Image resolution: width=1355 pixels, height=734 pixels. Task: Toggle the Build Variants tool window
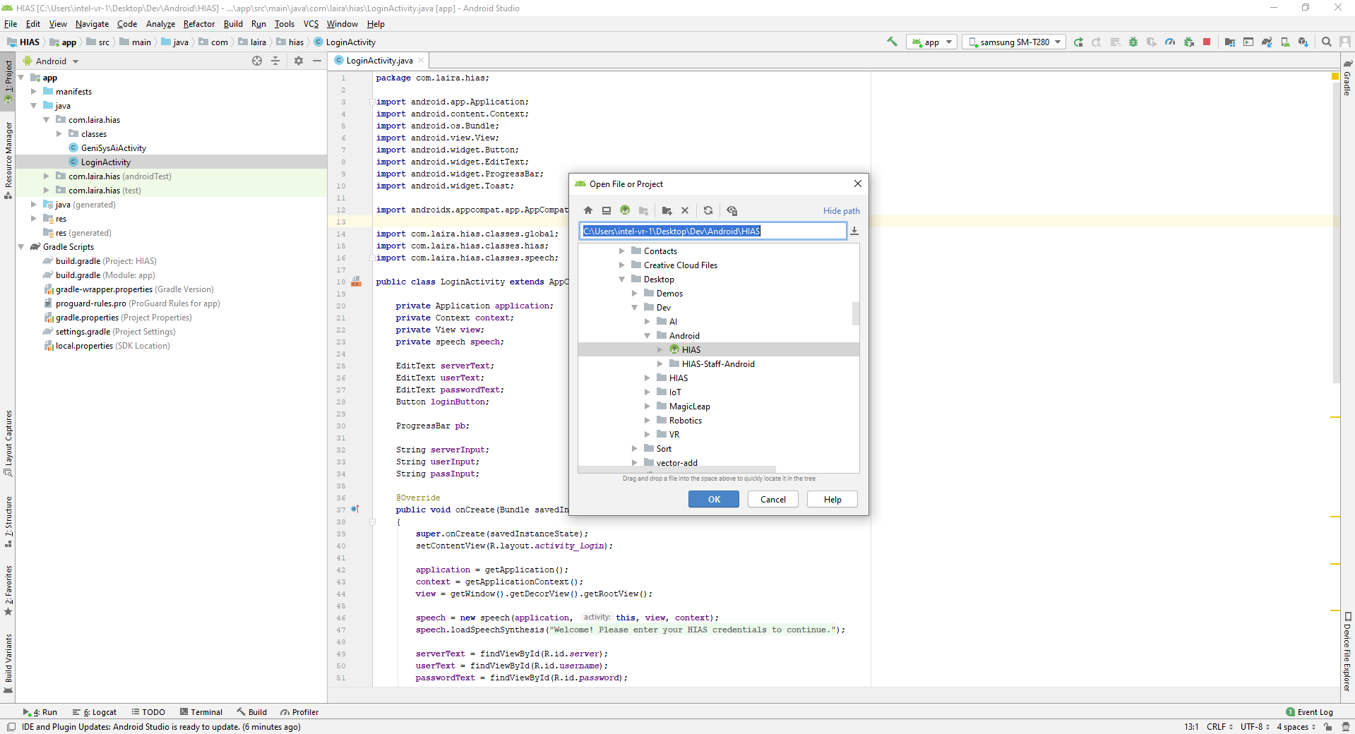[8, 663]
